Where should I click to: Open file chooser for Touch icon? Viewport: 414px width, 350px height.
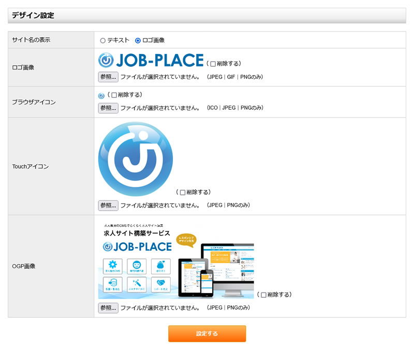(108, 206)
